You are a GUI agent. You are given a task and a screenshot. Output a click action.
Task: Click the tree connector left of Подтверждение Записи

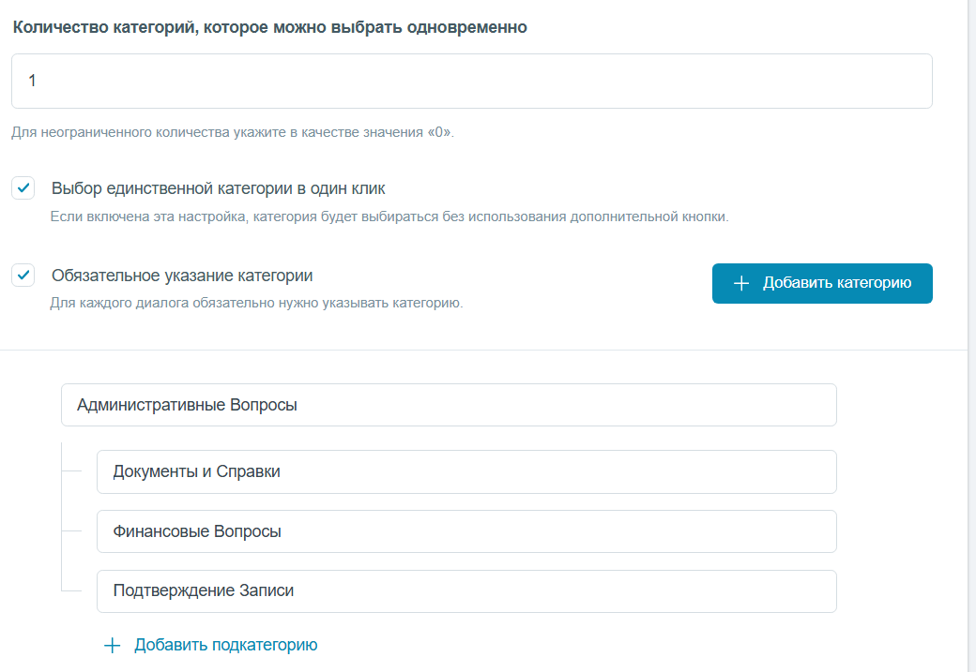pos(73,591)
